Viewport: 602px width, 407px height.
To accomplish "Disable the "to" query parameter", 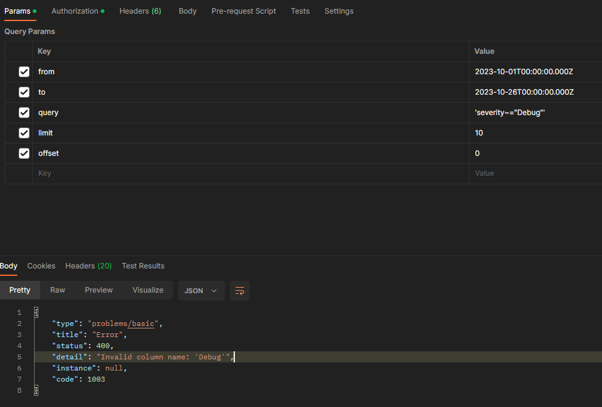I will point(23,92).
